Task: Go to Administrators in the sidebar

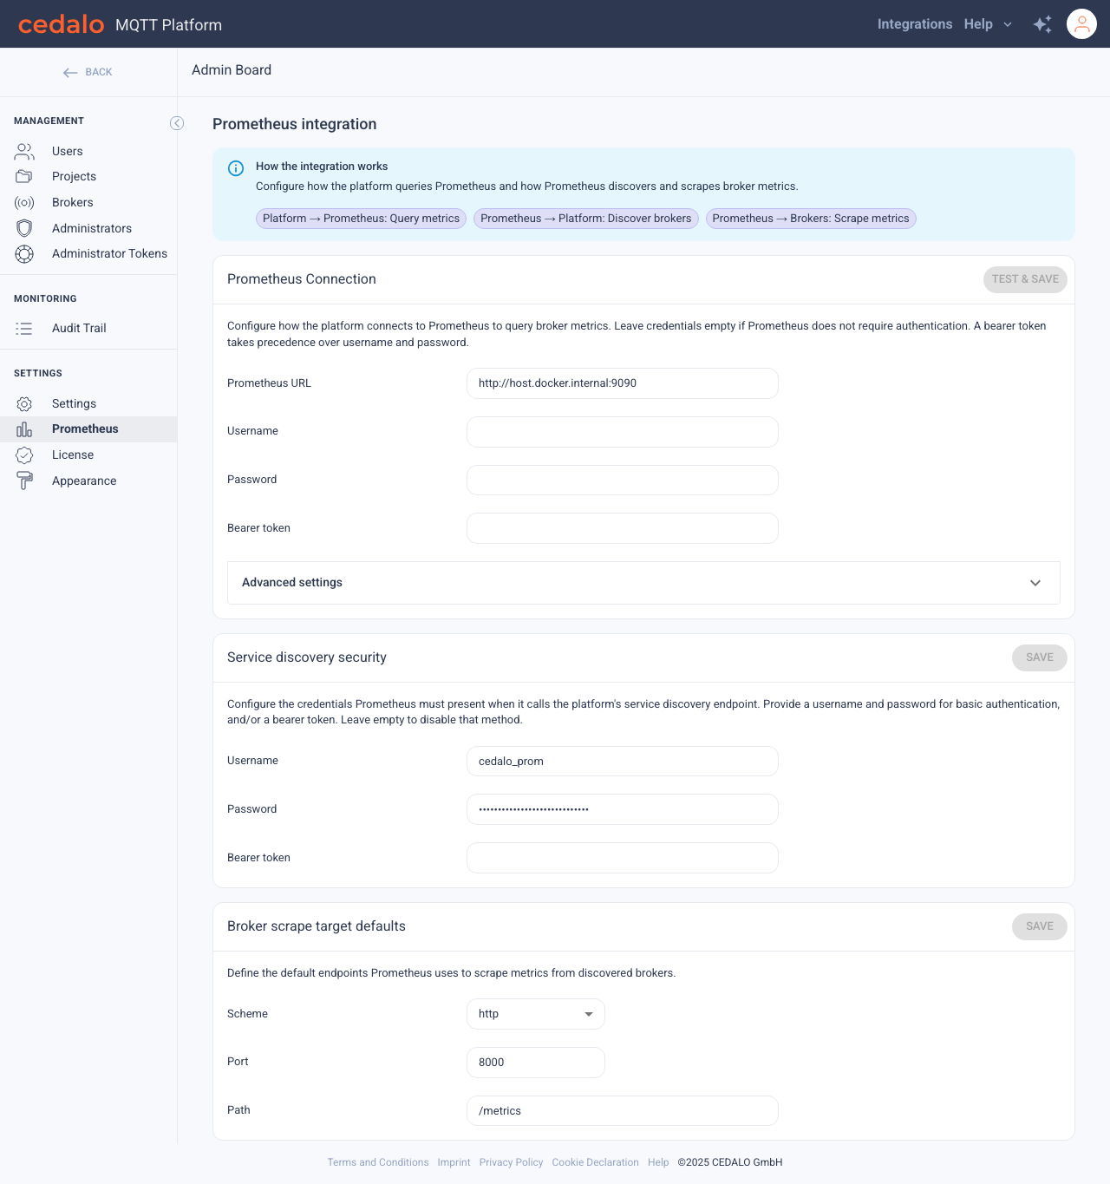Action: click(92, 229)
